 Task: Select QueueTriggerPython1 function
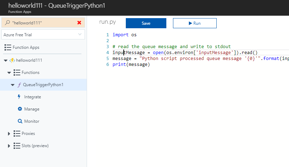point(43,85)
